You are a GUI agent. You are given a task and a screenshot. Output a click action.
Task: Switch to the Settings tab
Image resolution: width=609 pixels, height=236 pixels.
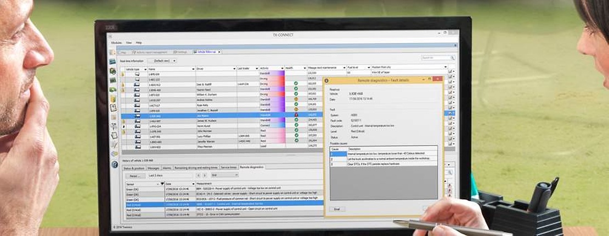pos(180,52)
